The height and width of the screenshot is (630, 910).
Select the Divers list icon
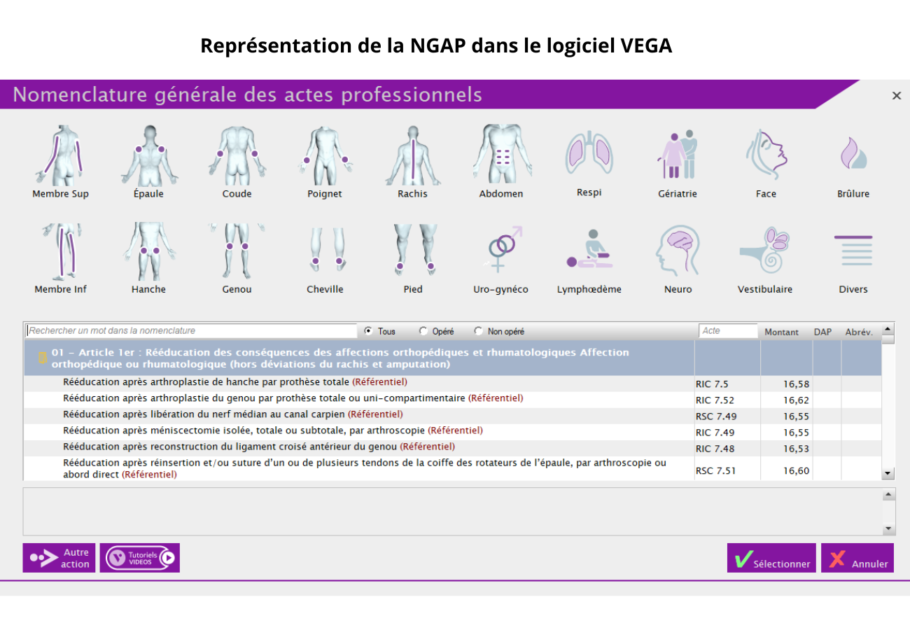(x=853, y=248)
